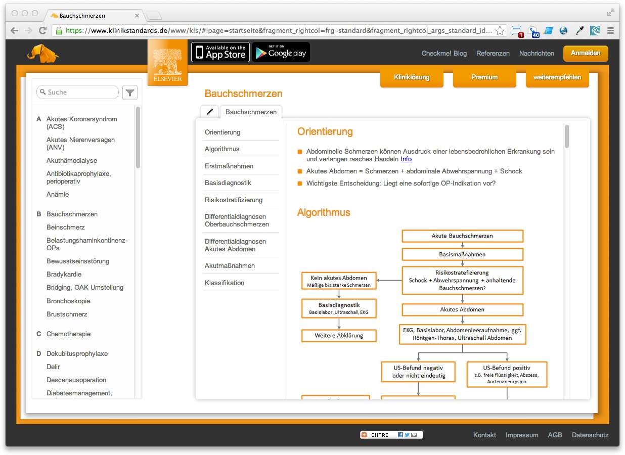625x455 pixels.
Task: Click the globe extension icon
Action: pyautogui.click(x=564, y=30)
